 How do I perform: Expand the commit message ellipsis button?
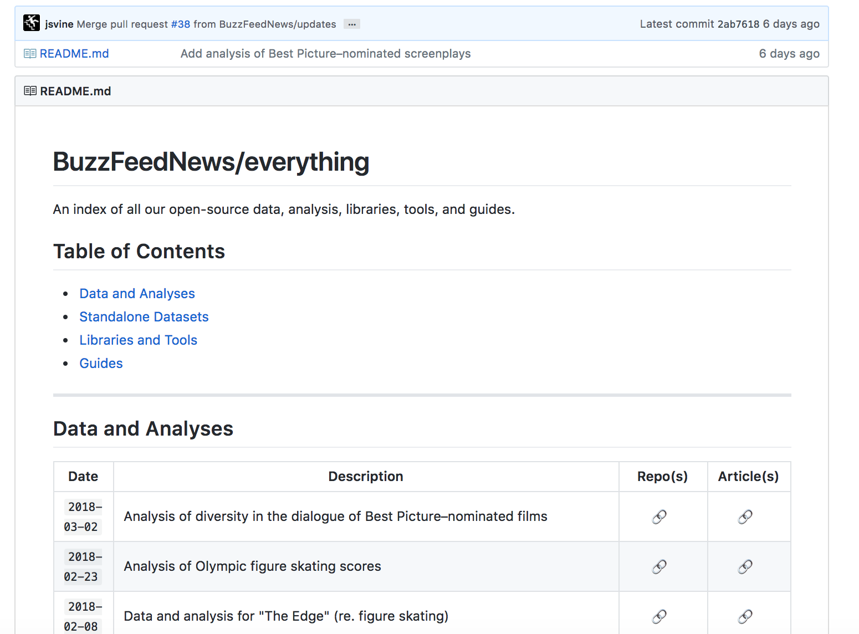point(351,24)
